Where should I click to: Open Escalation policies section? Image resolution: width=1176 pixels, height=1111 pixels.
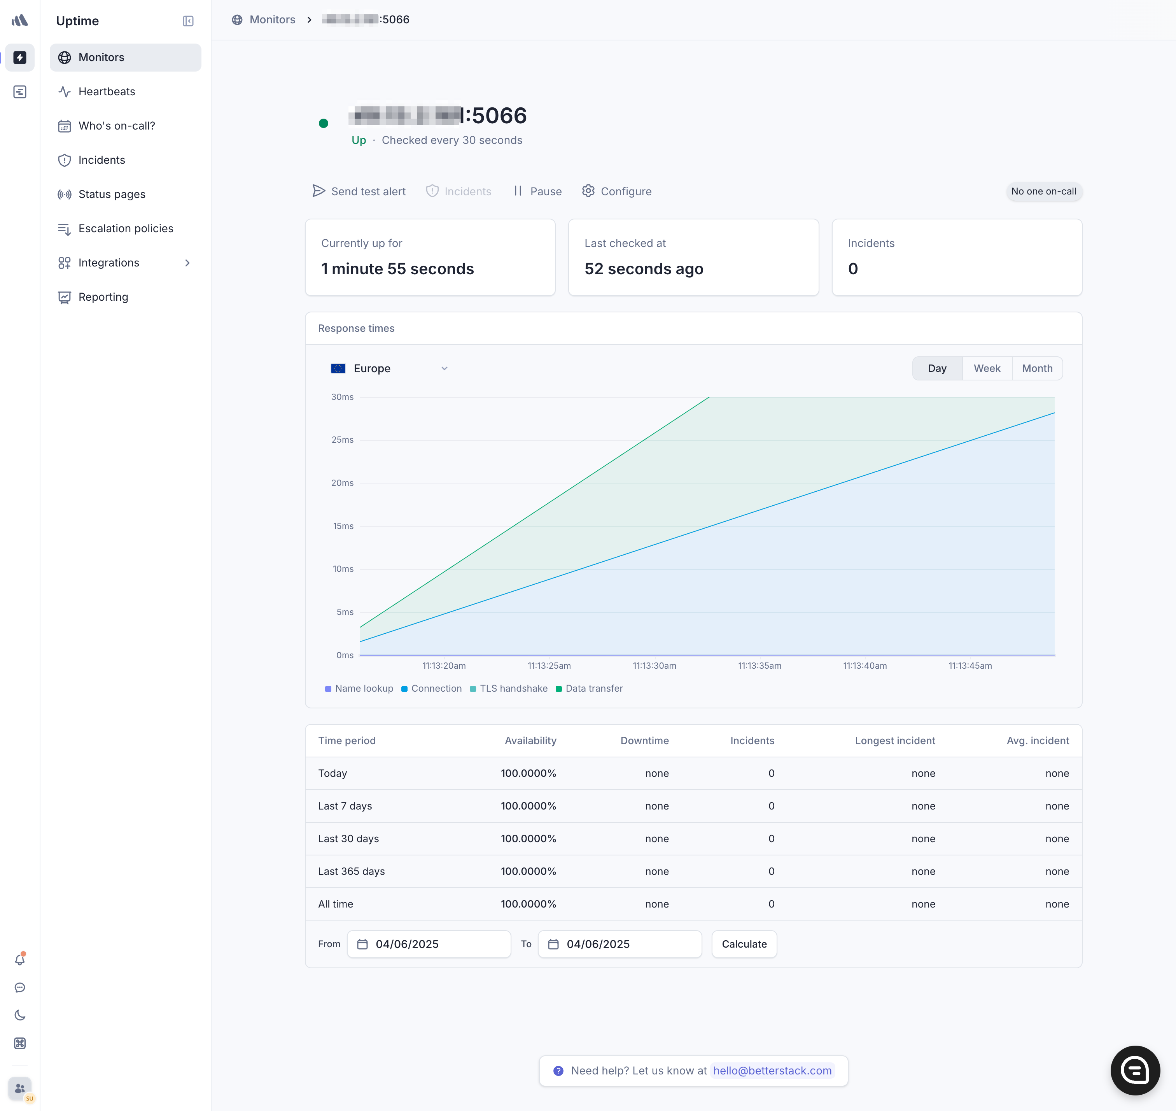tap(126, 229)
